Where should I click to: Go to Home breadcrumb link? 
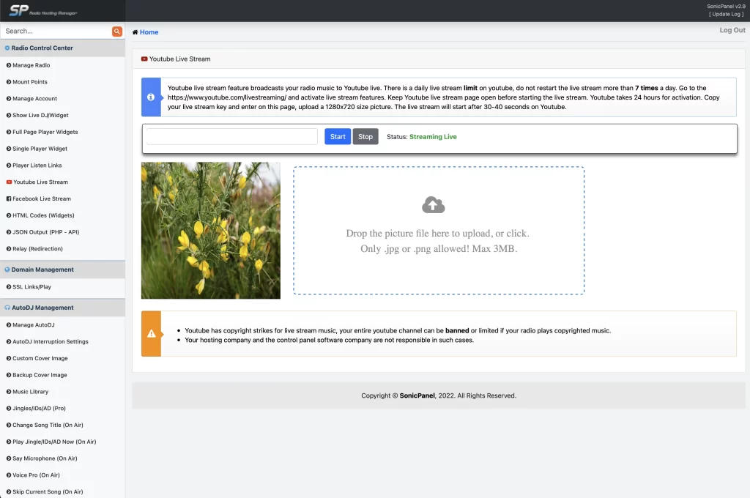tap(149, 32)
